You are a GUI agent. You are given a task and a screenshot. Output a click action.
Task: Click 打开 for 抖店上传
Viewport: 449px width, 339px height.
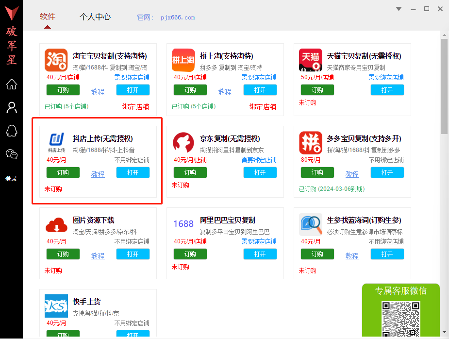(133, 172)
